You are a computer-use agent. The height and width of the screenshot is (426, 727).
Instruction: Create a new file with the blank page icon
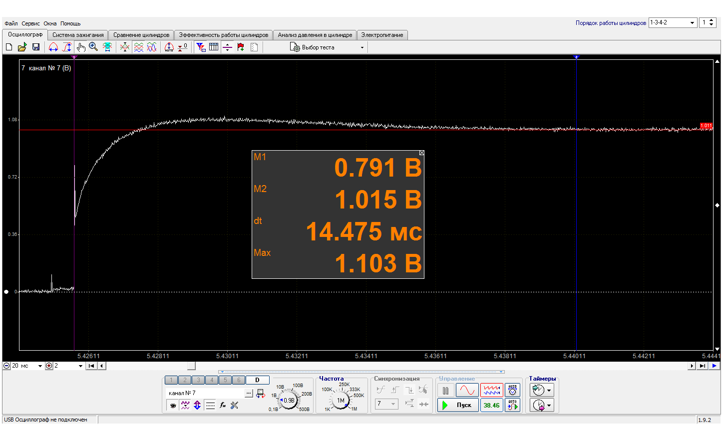point(9,47)
